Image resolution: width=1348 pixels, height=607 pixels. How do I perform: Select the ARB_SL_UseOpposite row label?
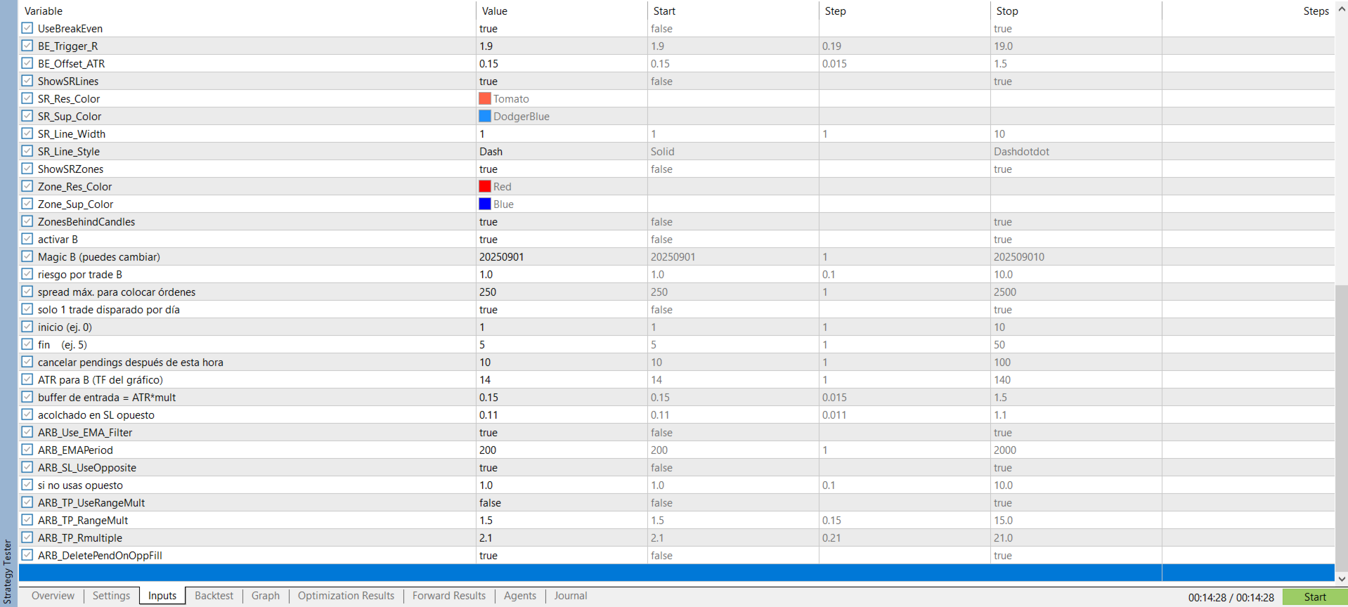tap(86, 467)
